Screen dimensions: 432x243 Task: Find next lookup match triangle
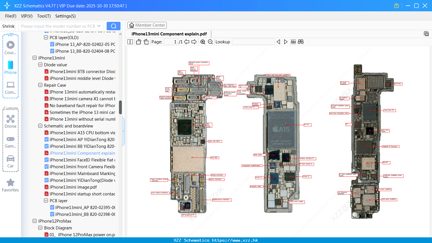click(x=286, y=42)
